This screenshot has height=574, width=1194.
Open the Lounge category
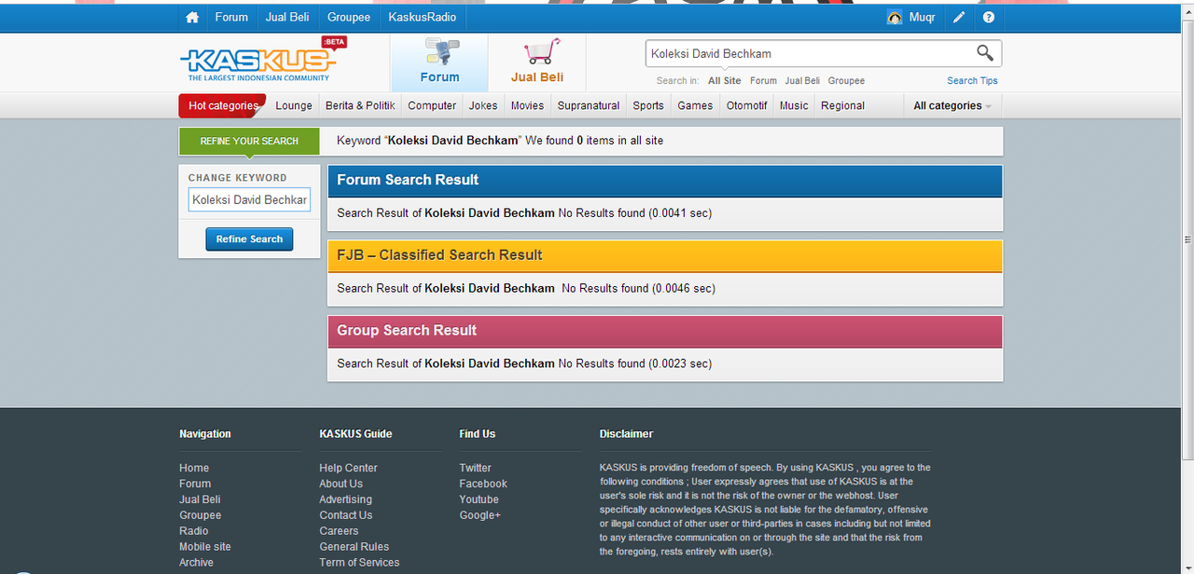point(294,106)
